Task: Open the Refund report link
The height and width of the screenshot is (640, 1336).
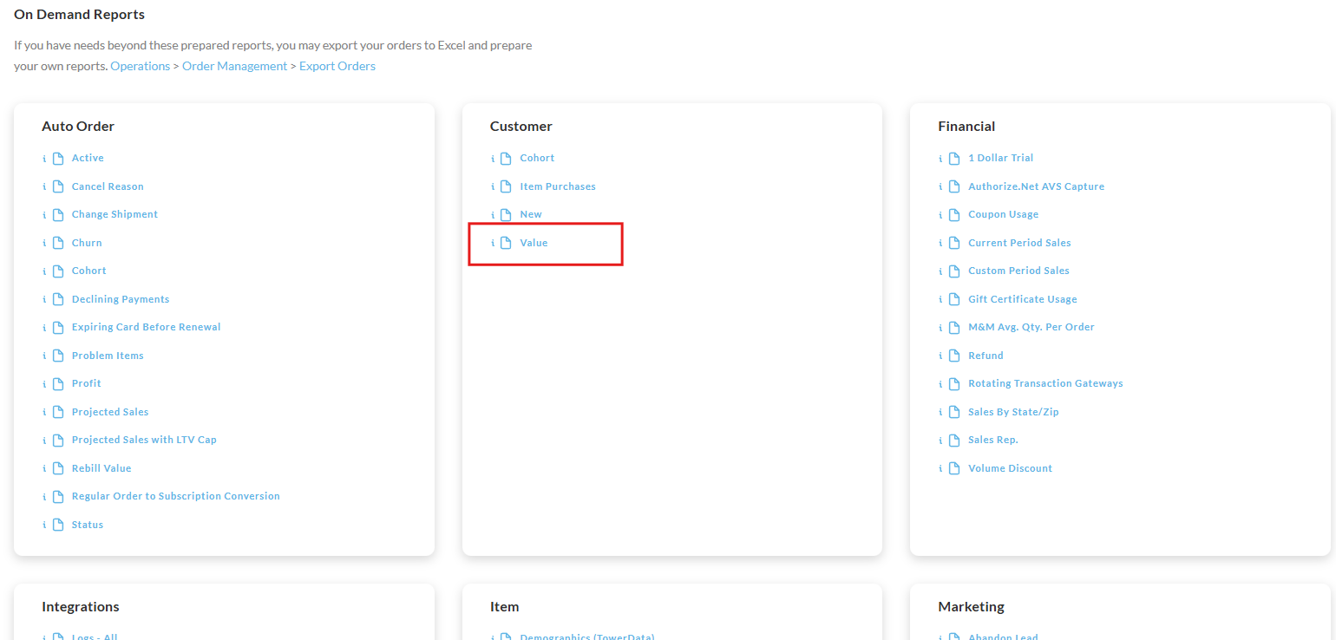Action: coord(986,356)
